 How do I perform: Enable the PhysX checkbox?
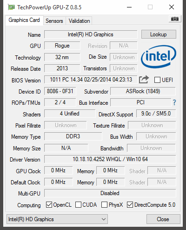[x=104, y=205]
